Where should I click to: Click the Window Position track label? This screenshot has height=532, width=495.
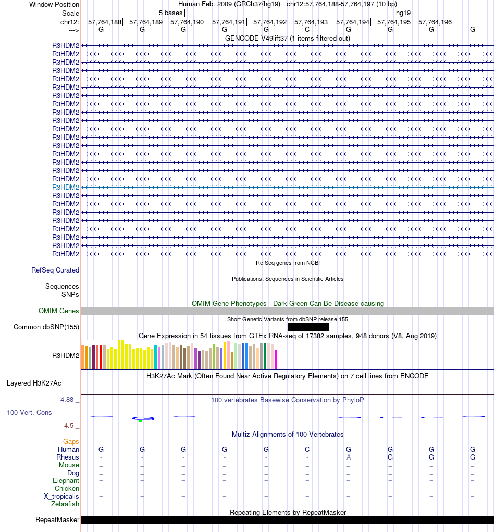(x=54, y=4)
